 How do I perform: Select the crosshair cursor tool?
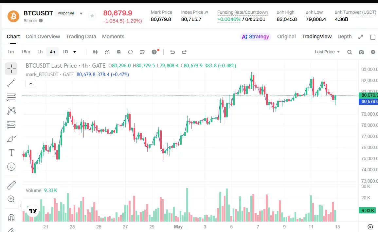[x=11, y=69]
